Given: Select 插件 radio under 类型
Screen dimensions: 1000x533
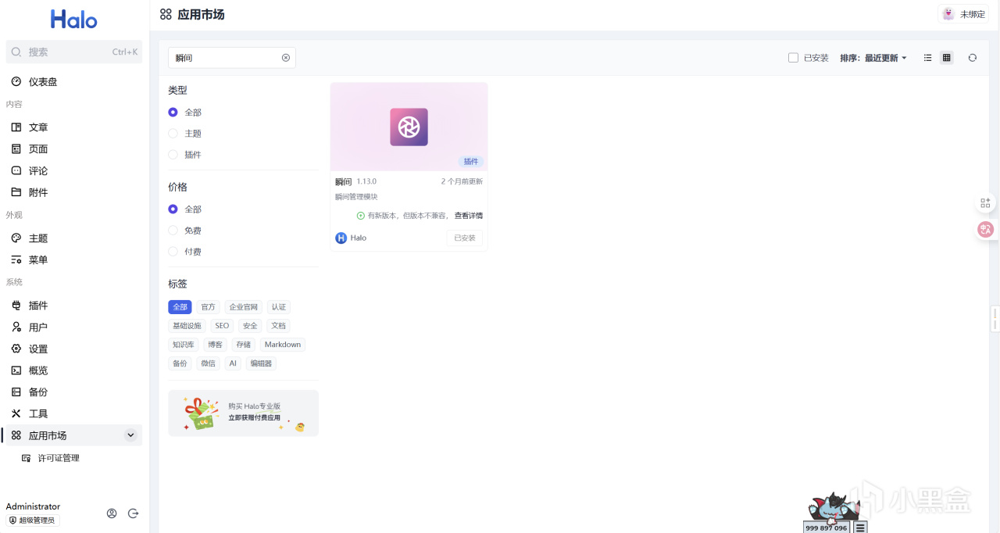Looking at the screenshot, I should click(x=173, y=155).
